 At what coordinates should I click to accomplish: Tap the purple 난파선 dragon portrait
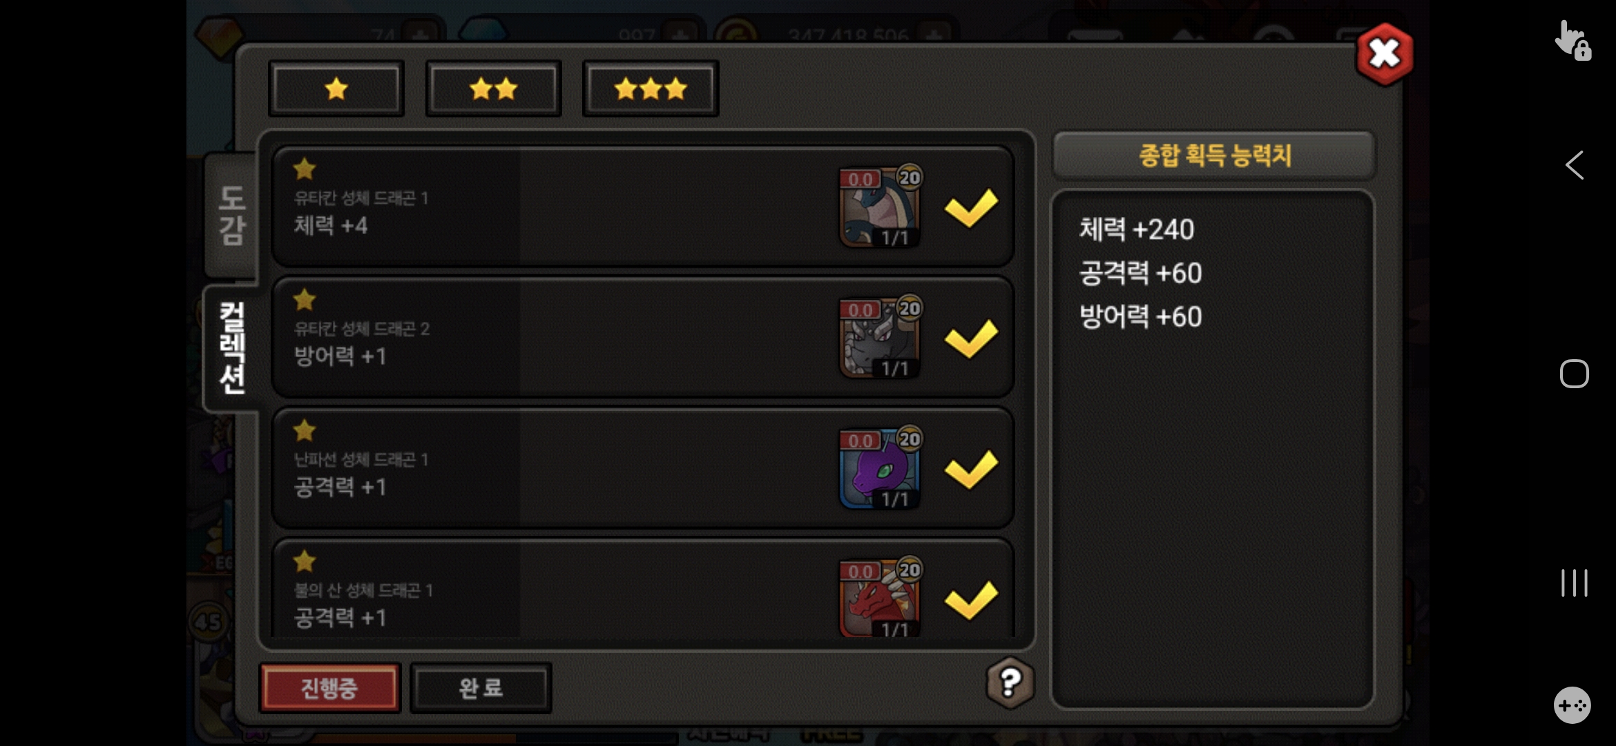coord(880,468)
